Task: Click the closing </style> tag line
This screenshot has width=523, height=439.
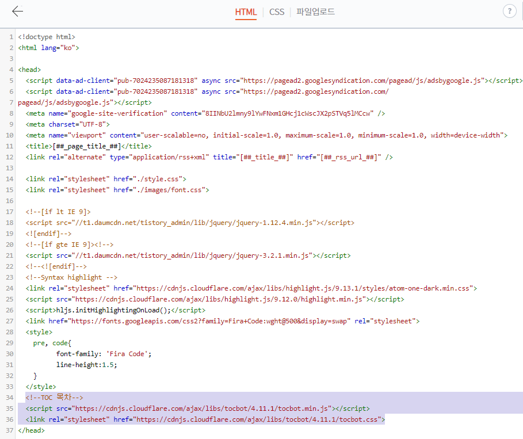Action: coord(41,387)
